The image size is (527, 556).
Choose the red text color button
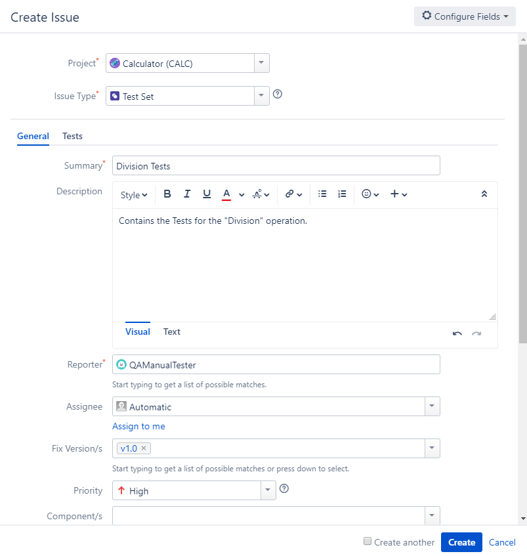pyautogui.click(x=226, y=194)
